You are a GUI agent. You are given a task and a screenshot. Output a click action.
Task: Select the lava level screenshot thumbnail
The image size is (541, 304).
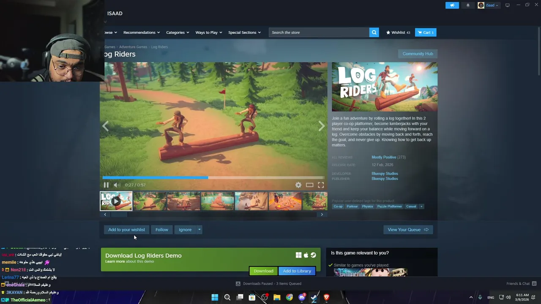click(x=285, y=201)
